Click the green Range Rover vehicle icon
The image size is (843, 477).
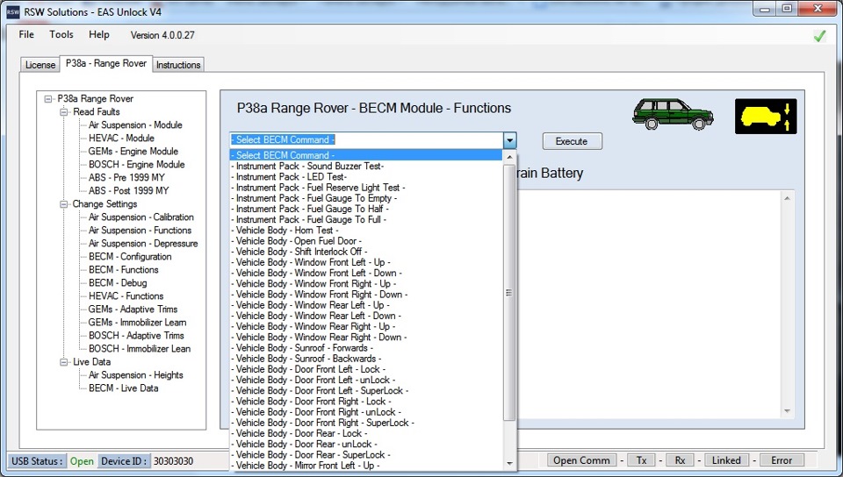pyautogui.click(x=673, y=114)
